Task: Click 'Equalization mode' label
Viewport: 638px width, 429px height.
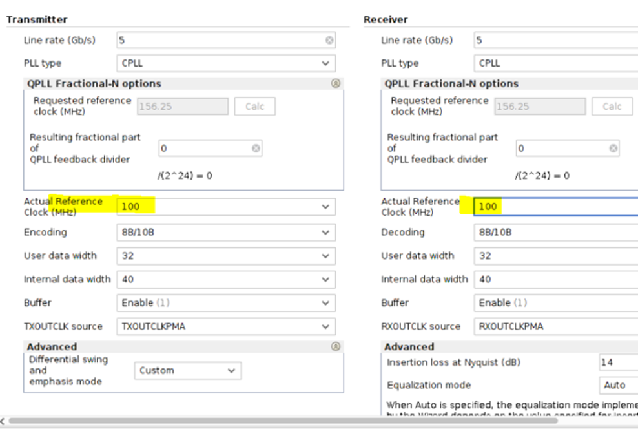Action: pos(429,385)
